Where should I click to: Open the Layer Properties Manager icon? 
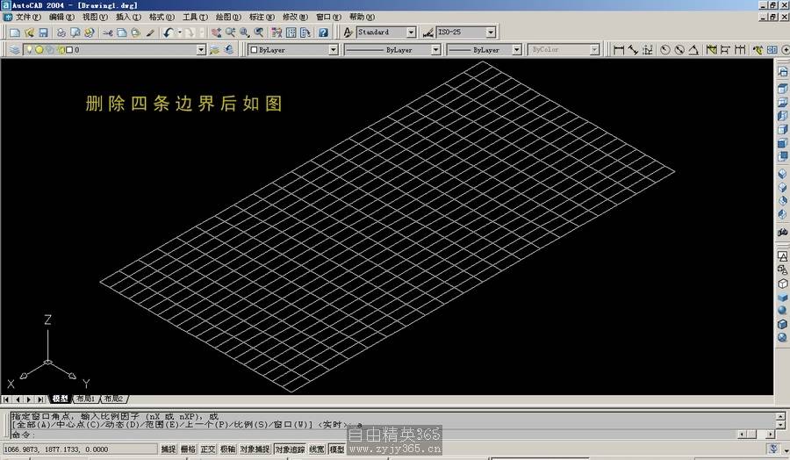click(x=15, y=50)
